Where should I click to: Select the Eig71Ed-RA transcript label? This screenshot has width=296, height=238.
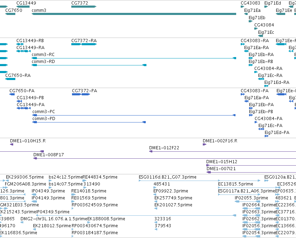277,82
